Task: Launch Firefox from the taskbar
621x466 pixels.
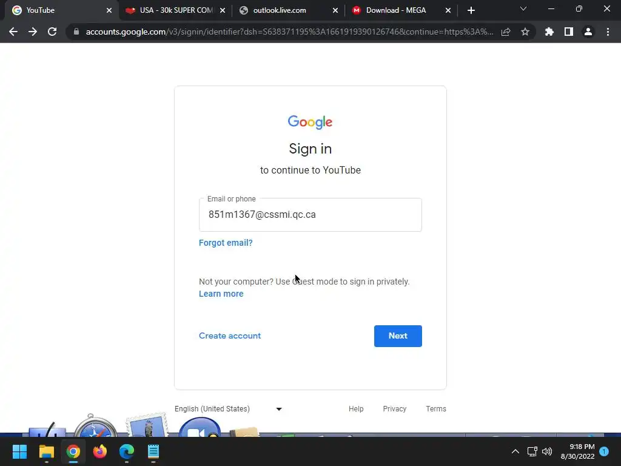Action: click(100, 451)
